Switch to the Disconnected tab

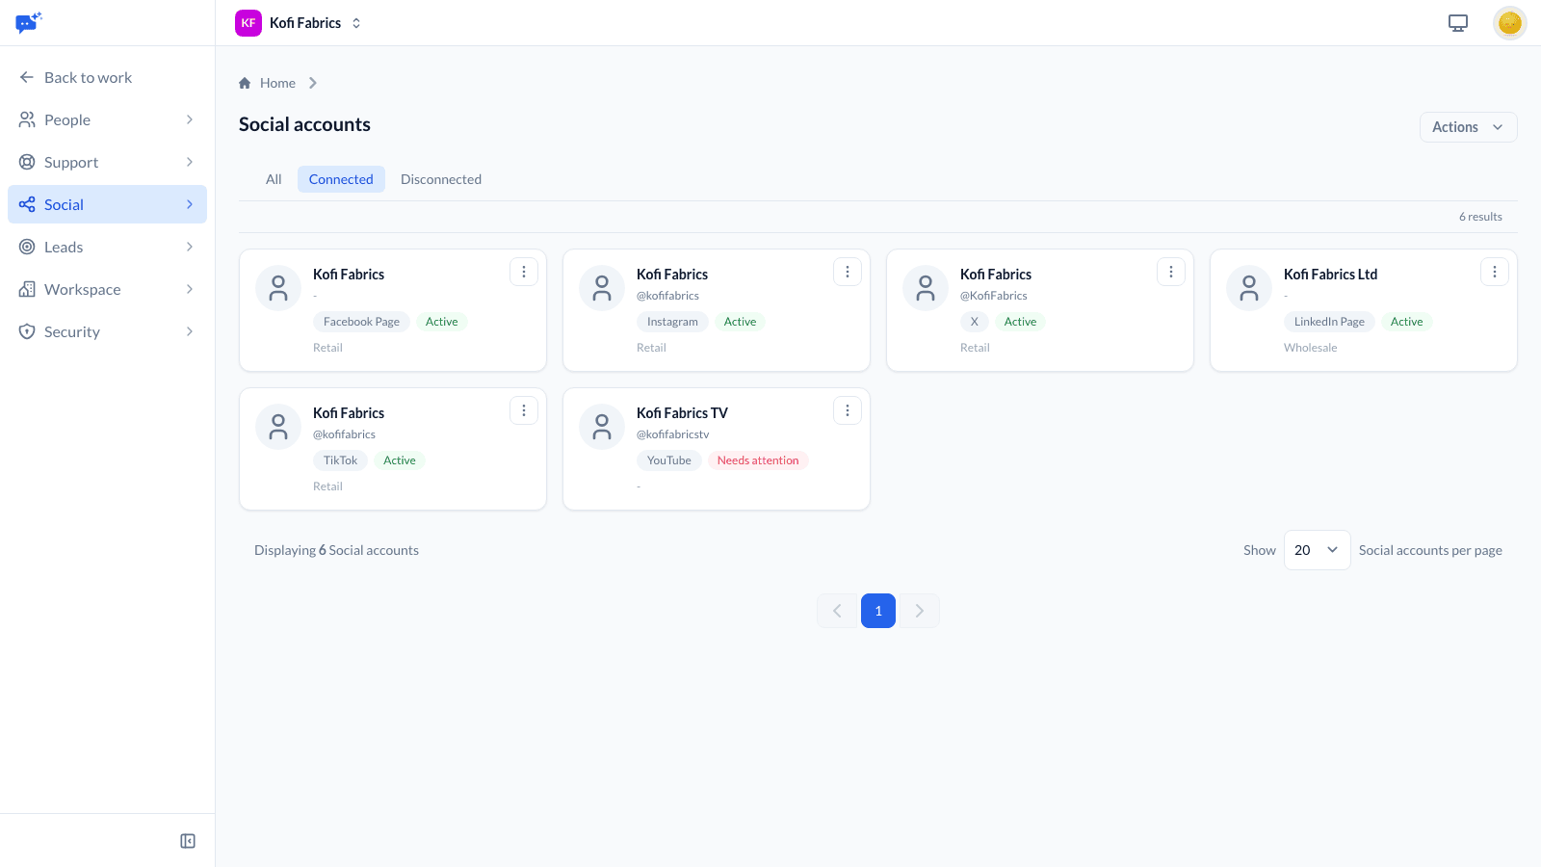pyautogui.click(x=441, y=179)
